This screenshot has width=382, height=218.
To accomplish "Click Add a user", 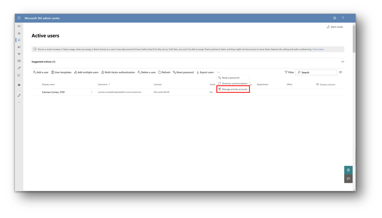I will 41,72.
